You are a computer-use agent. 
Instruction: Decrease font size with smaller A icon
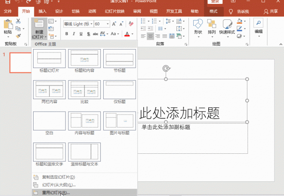pyautogui.click(x=121, y=24)
